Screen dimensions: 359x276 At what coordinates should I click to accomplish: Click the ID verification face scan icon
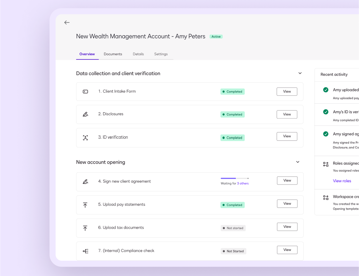(85, 138)
